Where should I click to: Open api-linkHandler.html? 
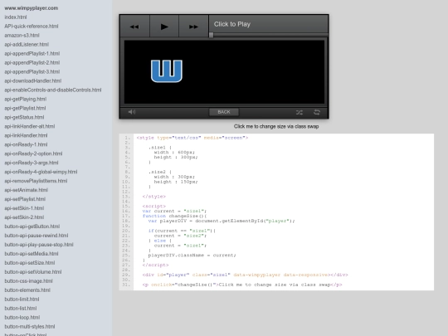click(26, 135)
